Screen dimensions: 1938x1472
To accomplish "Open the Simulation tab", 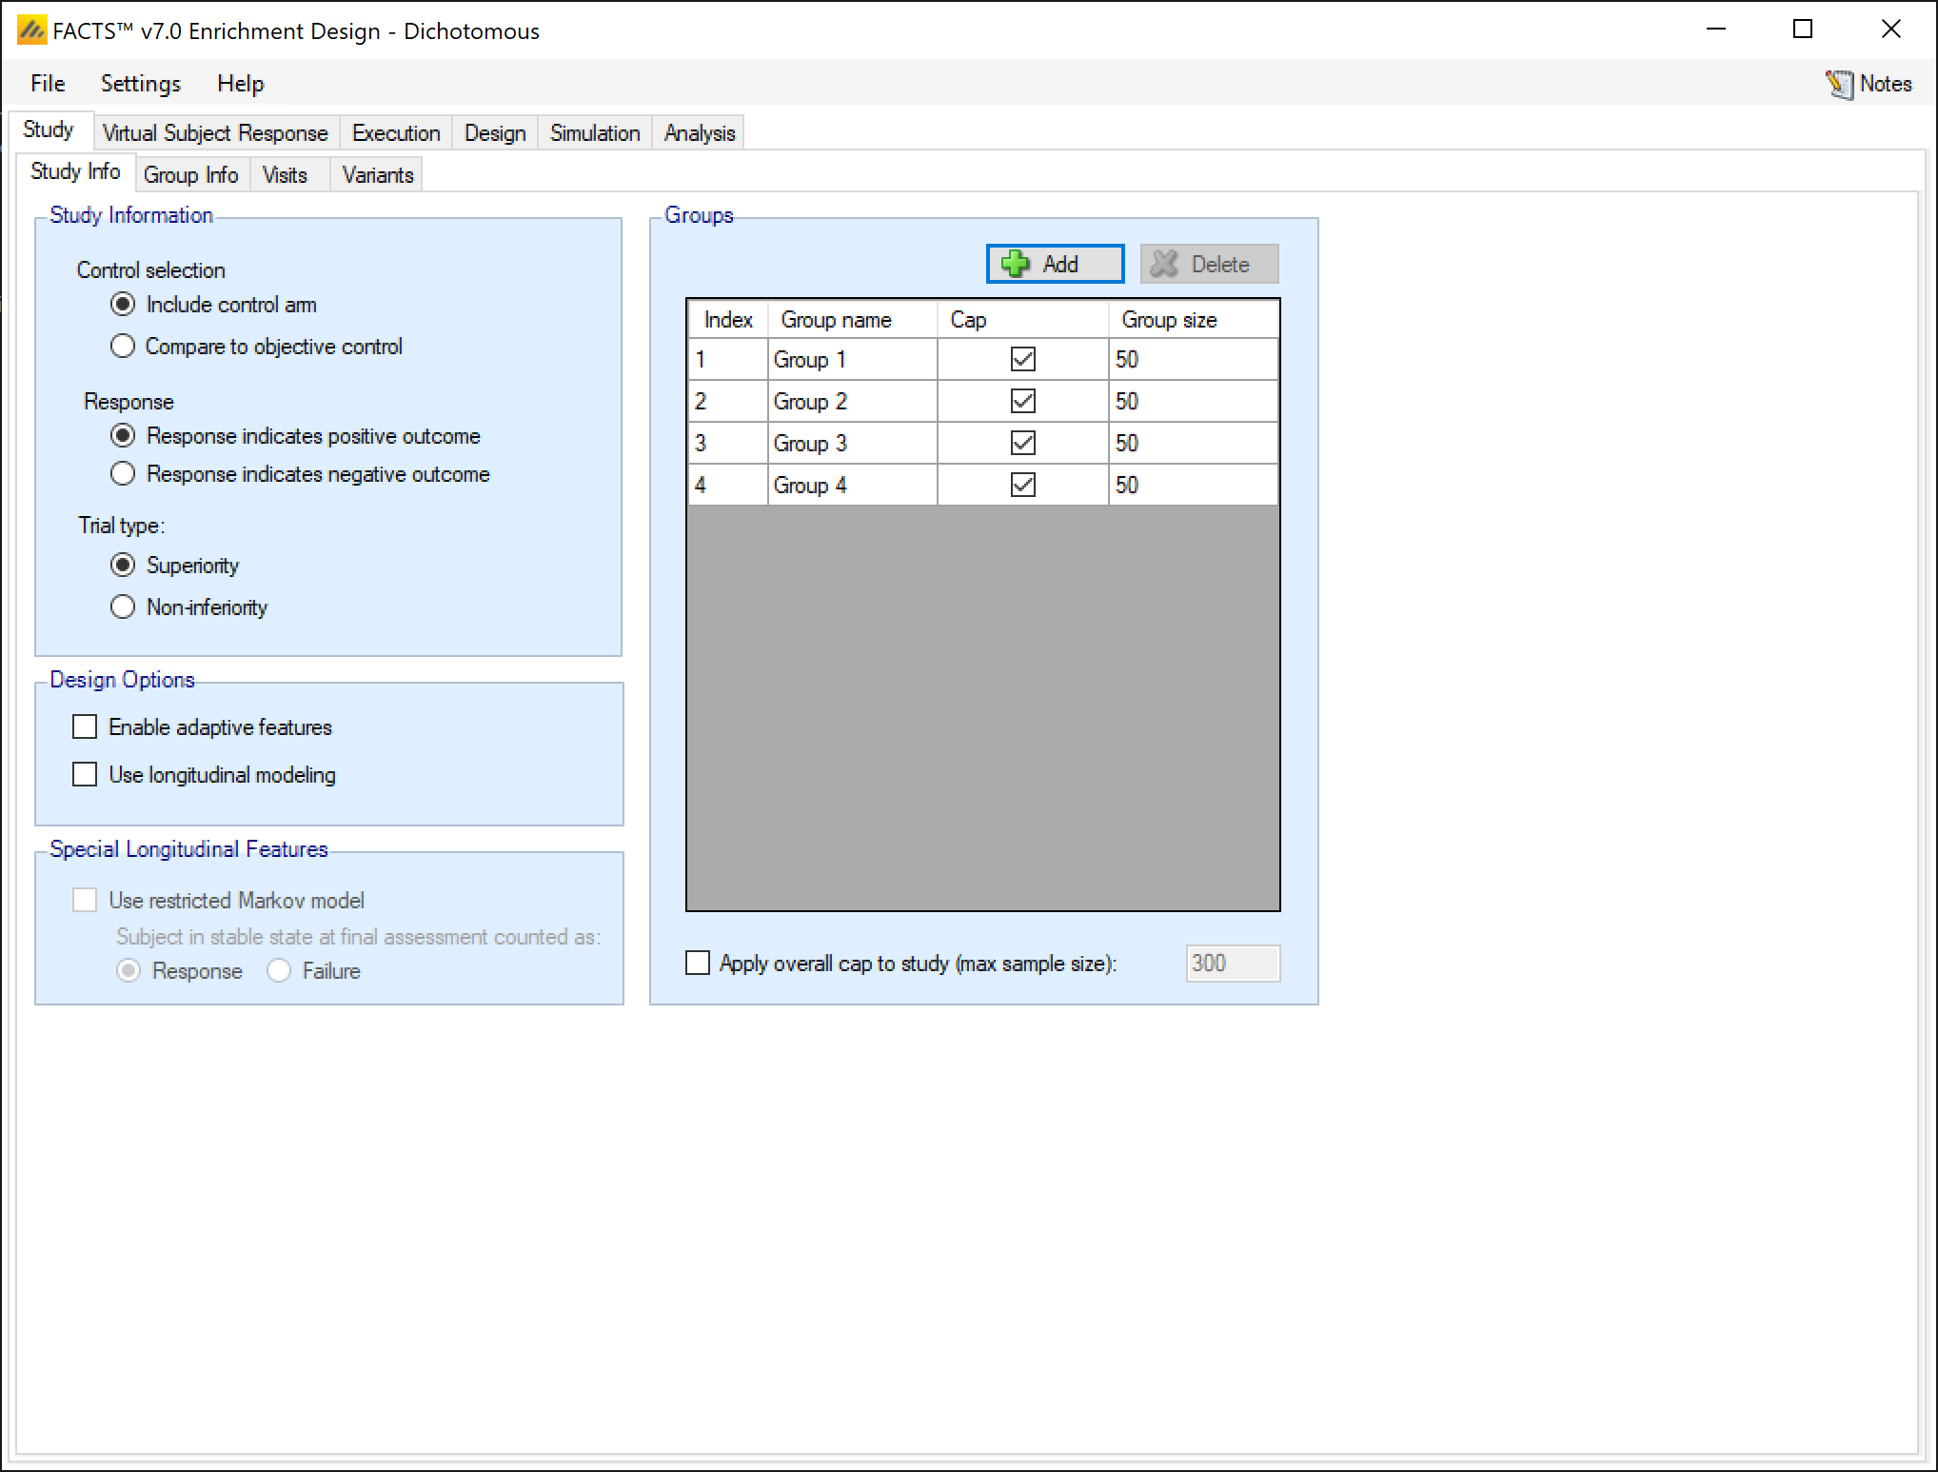I will tap(594, 133).
